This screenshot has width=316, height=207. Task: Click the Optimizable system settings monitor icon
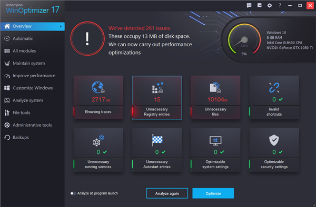(x=215, y=141)
